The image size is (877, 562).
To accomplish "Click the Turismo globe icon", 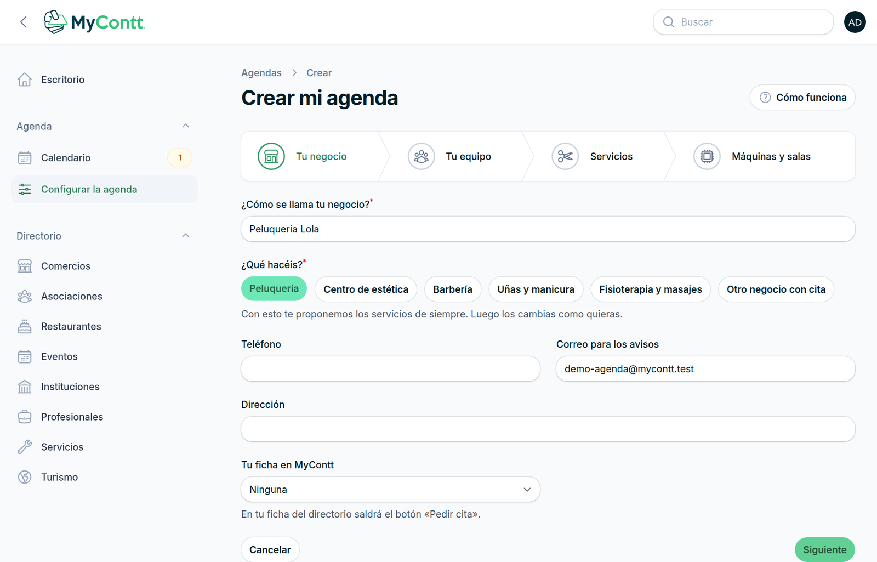I will tap(25, 477).
